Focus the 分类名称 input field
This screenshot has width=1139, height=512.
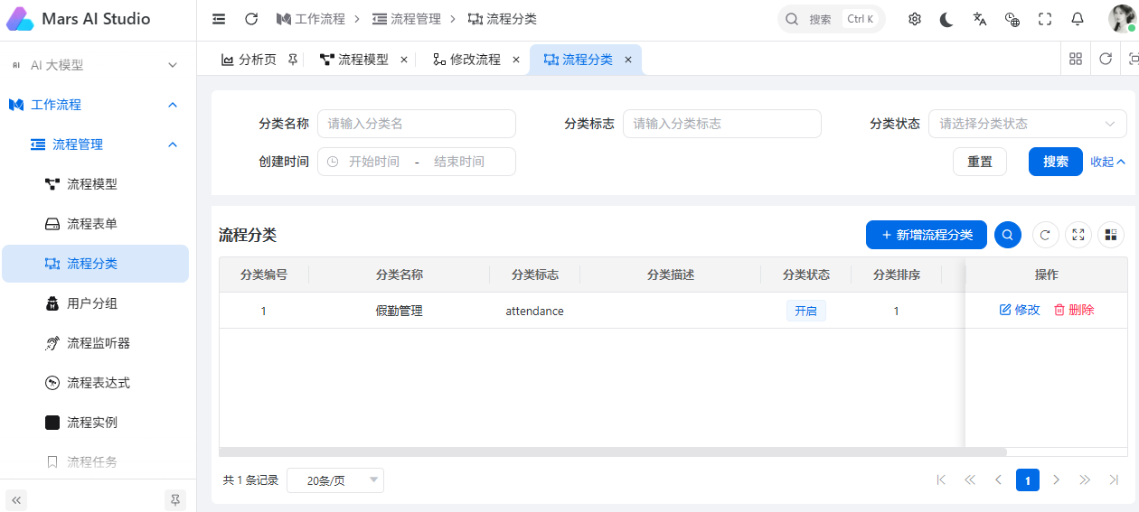(x=417, y=124)
